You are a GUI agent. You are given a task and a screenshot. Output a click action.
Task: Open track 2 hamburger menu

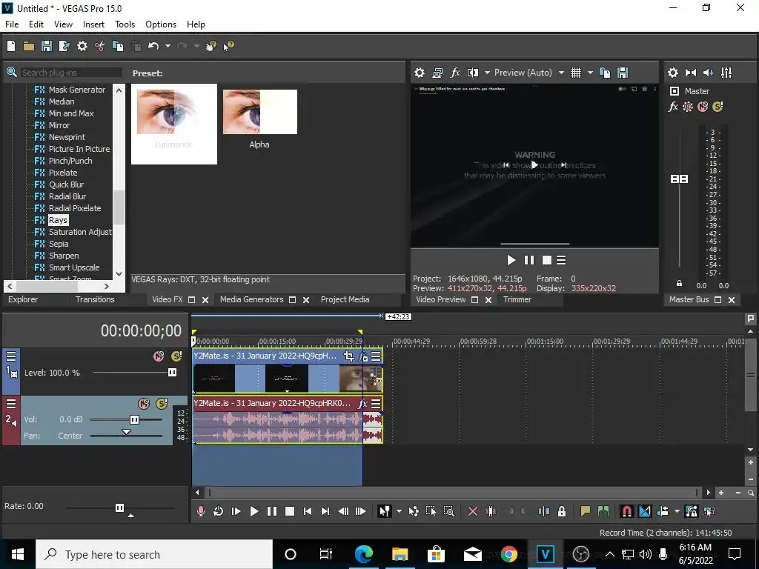pos(11,404)
